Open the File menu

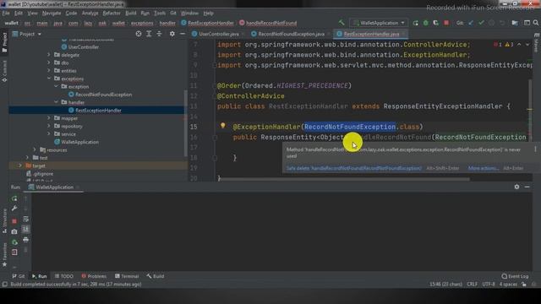click(6, 14)
